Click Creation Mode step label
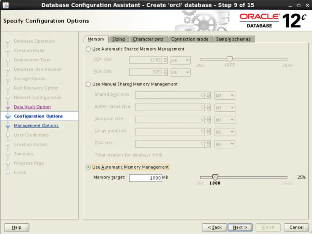 point(29,50)
